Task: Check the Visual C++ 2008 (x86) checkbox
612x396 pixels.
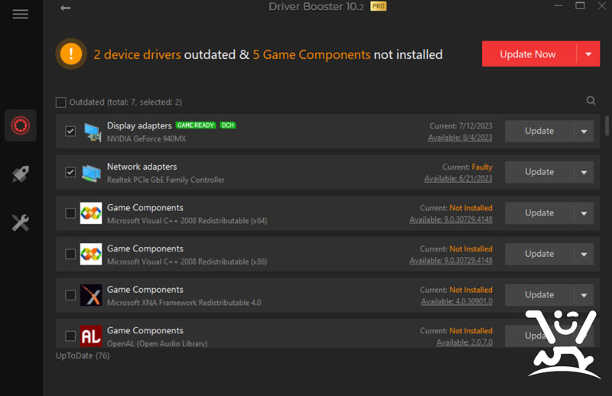Action: pyautogui.click(x=70, y=254)
